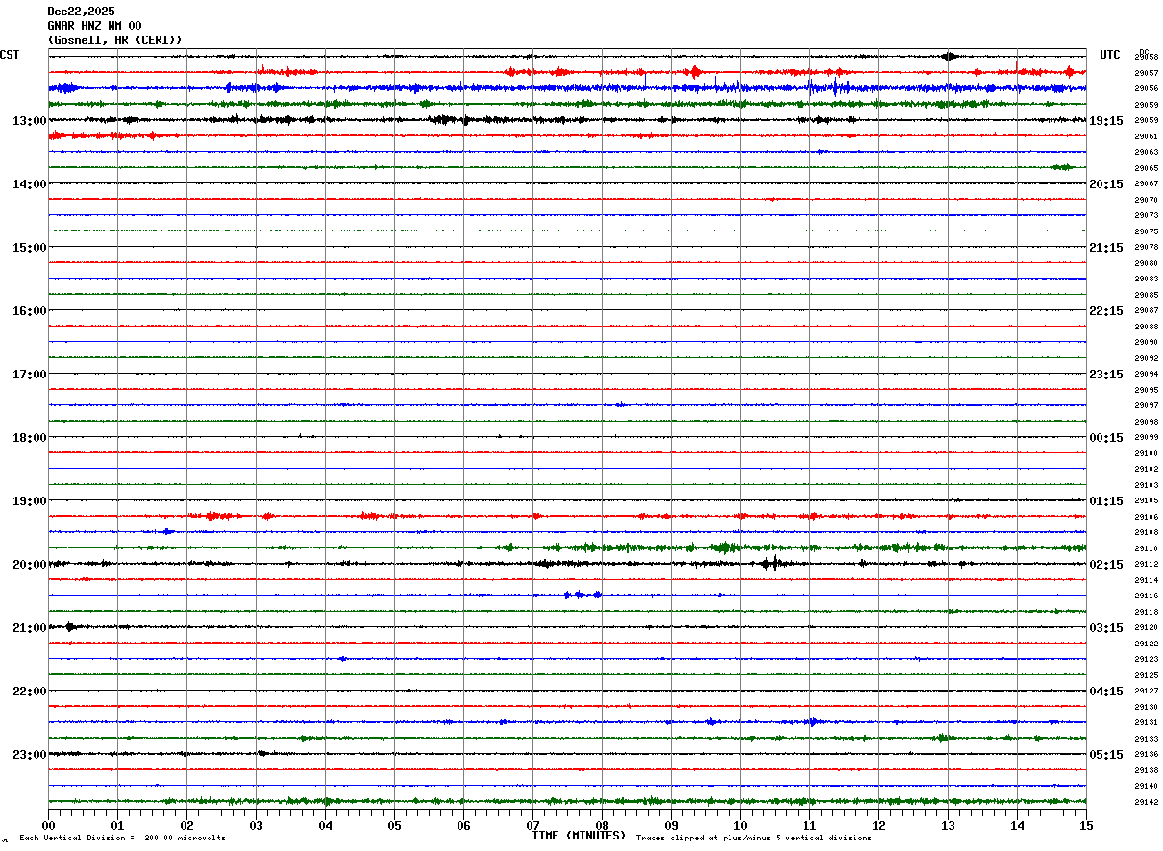
Task: Click the 'CST' timezone label
Action: point(10,55)
